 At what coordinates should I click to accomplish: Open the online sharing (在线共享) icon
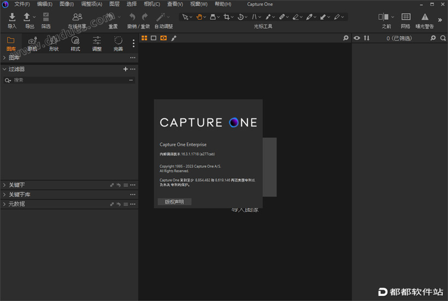pyautogui.click(x=77, y=17)
